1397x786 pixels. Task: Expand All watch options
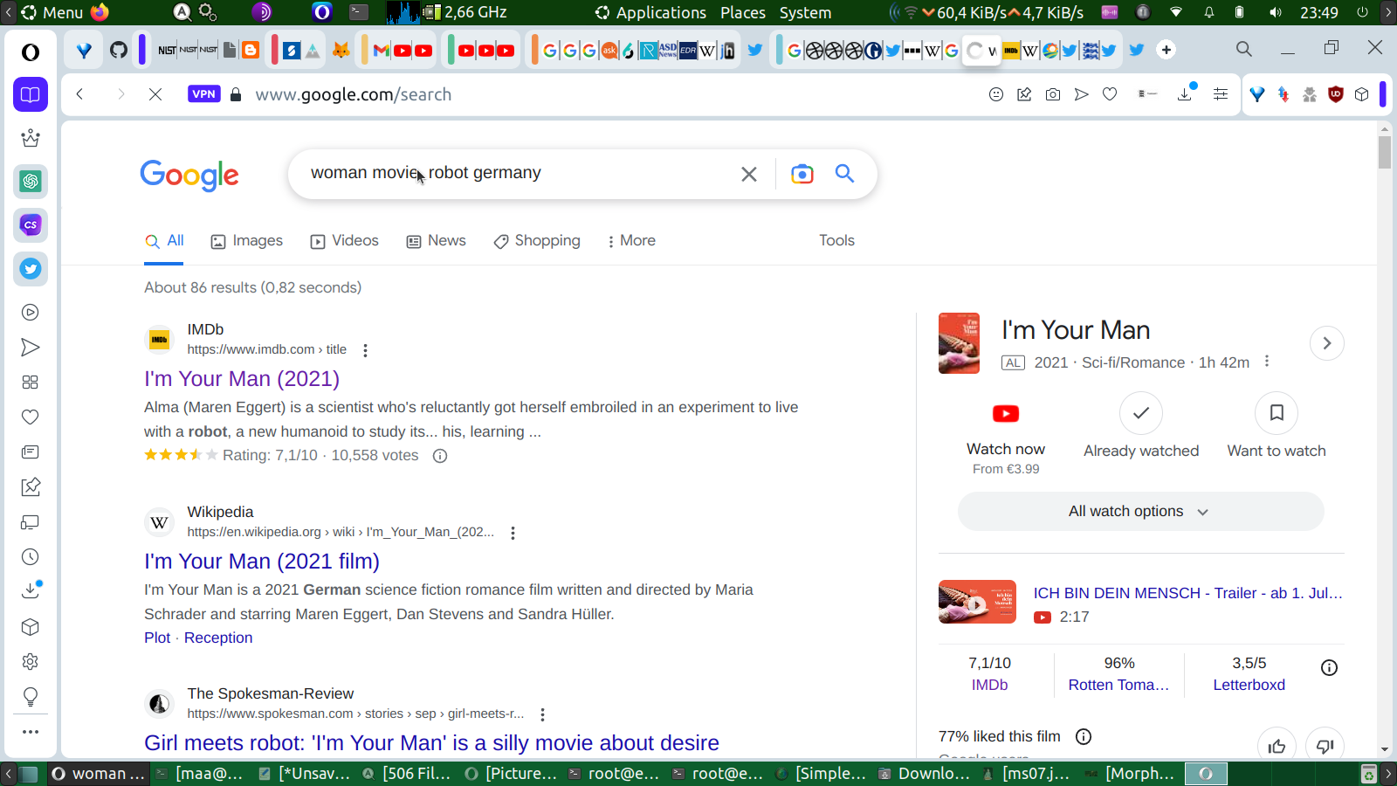tap(1140, 512)
